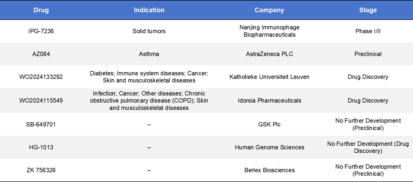Select the SB-649701 drug cell
413x182 pixels.
click(41, 124)
